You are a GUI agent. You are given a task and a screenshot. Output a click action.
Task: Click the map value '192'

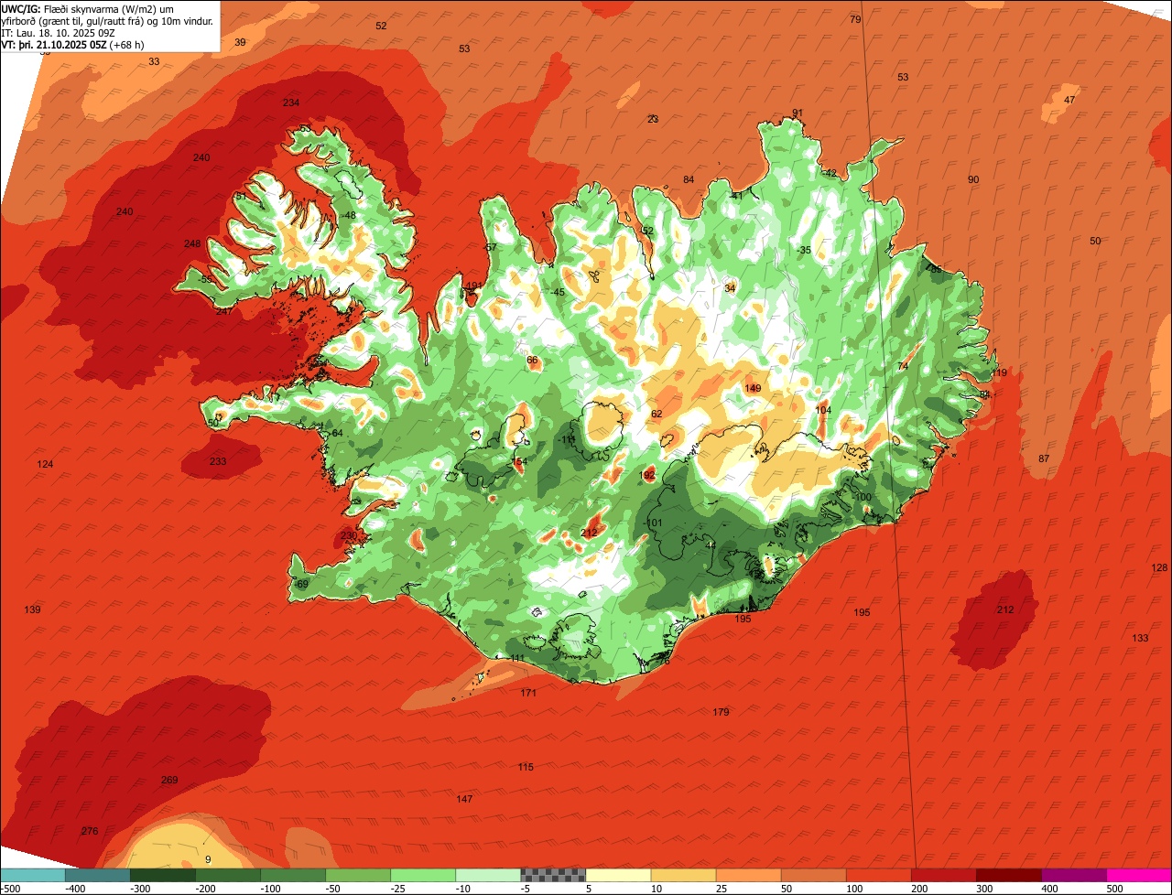647,475
